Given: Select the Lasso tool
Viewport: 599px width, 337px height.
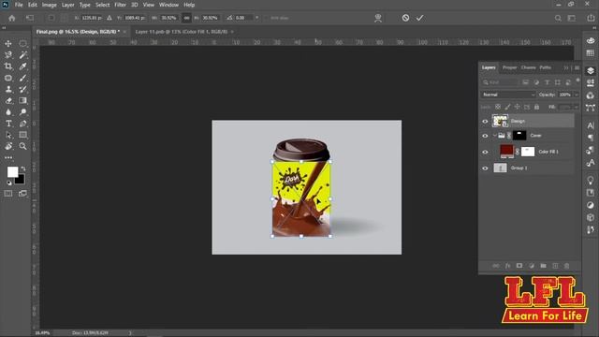Looking at the screenshot, I should click(x=8, y=55).
